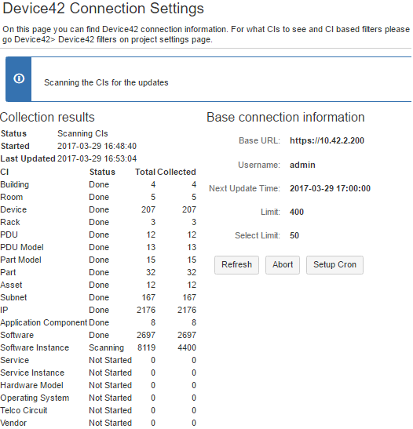This screenshot has width=413, height=429.
Task: Click the 'Scanning the CIs for the updates' message
Action: click(106, 82)
